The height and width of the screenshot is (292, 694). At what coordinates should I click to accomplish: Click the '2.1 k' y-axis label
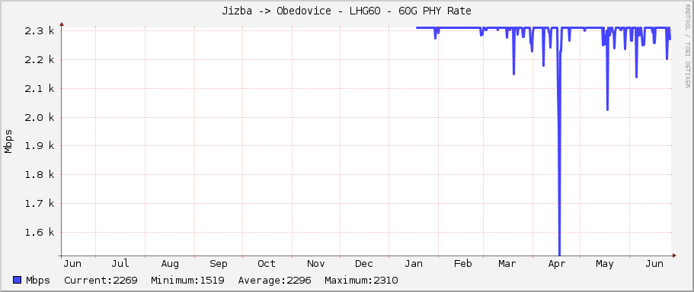click(x=40, y=88)
